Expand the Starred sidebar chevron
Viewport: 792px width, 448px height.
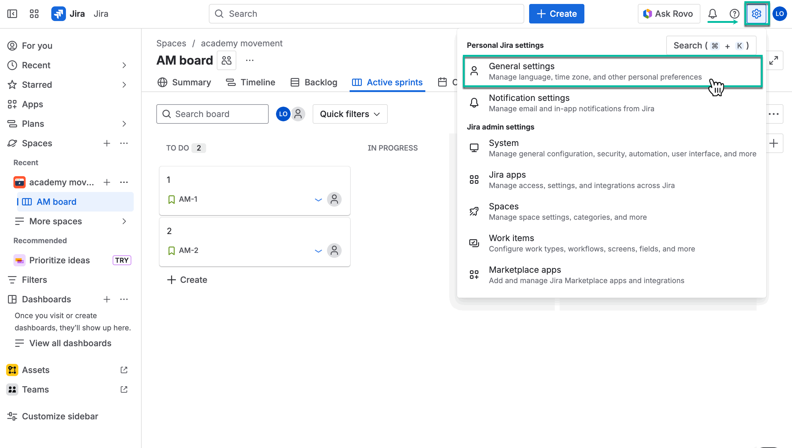pyautogui.click(x=124, y=85)
